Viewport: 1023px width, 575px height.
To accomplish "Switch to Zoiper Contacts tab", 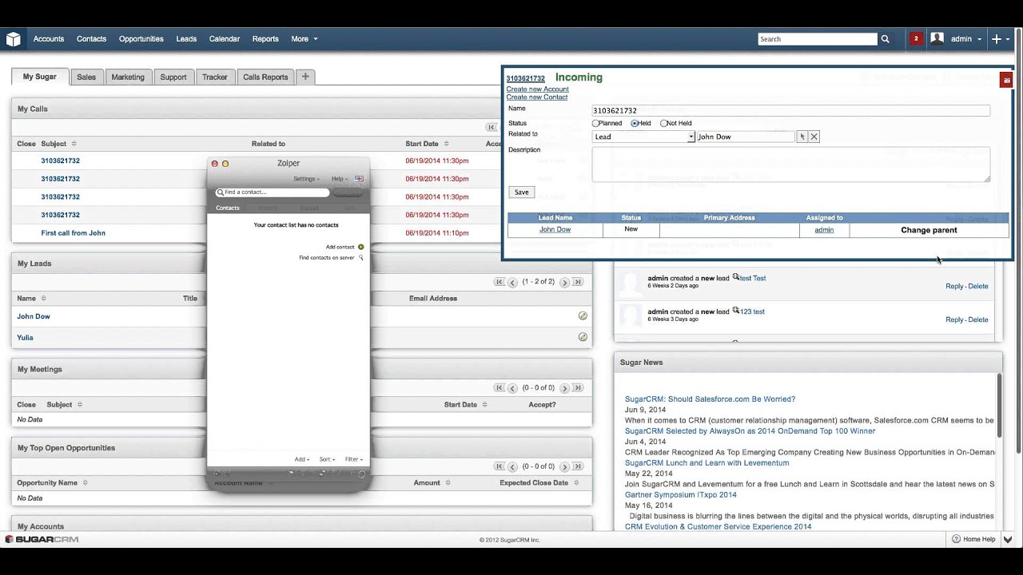I will [x=228, y=208].
